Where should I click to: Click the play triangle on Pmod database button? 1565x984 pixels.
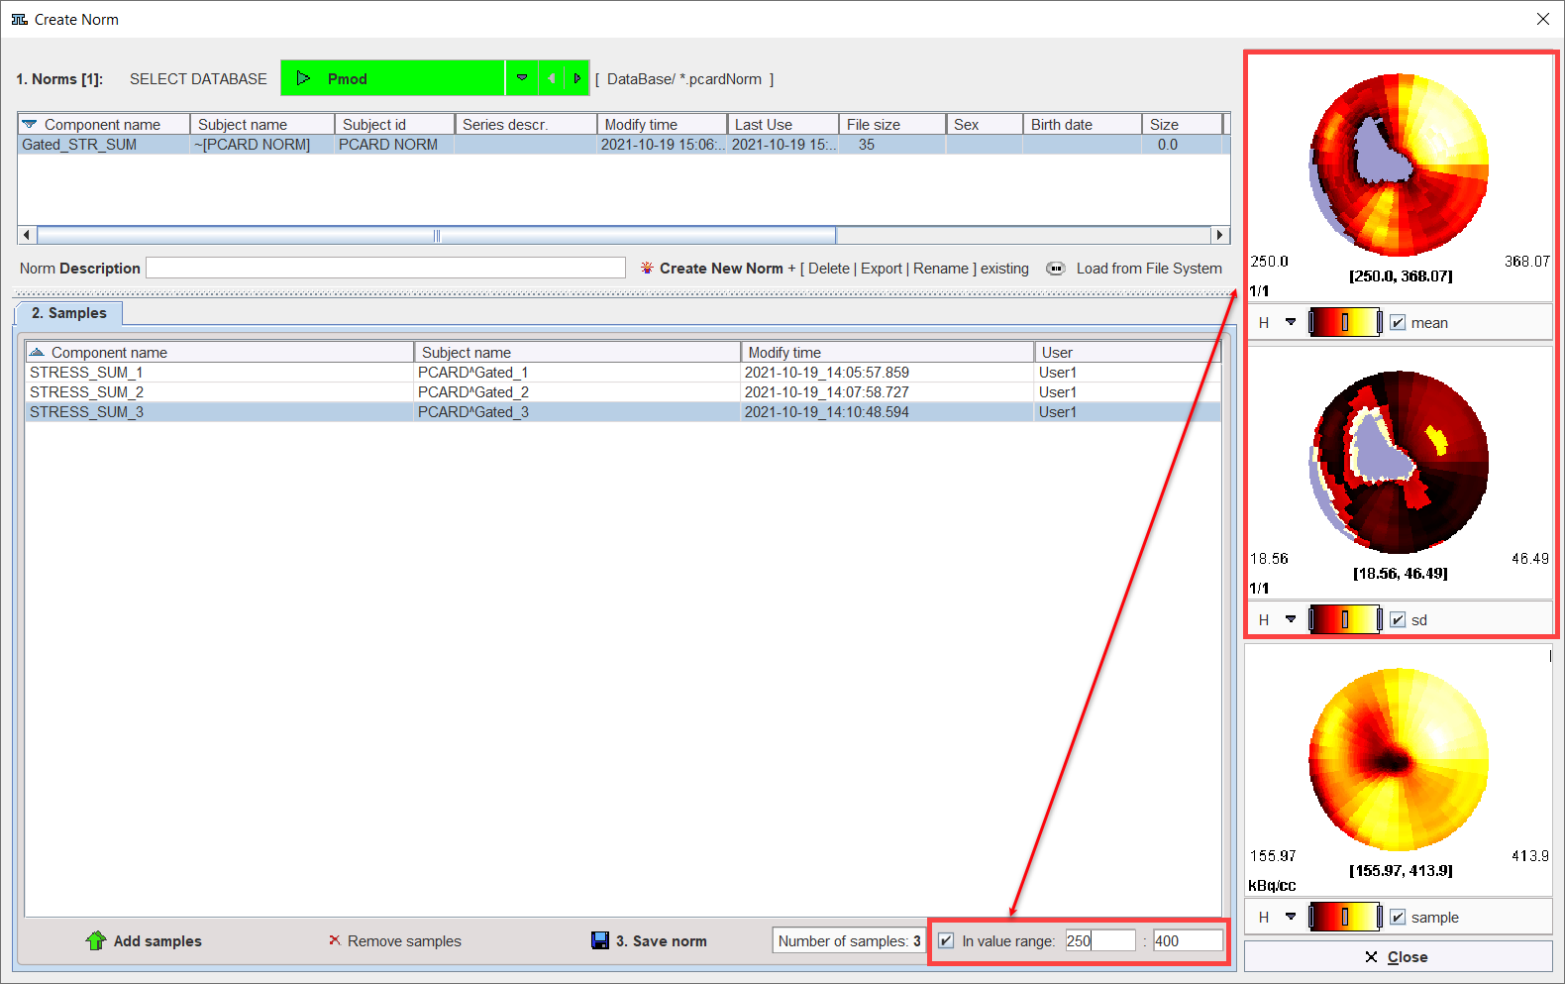point(304,78)
